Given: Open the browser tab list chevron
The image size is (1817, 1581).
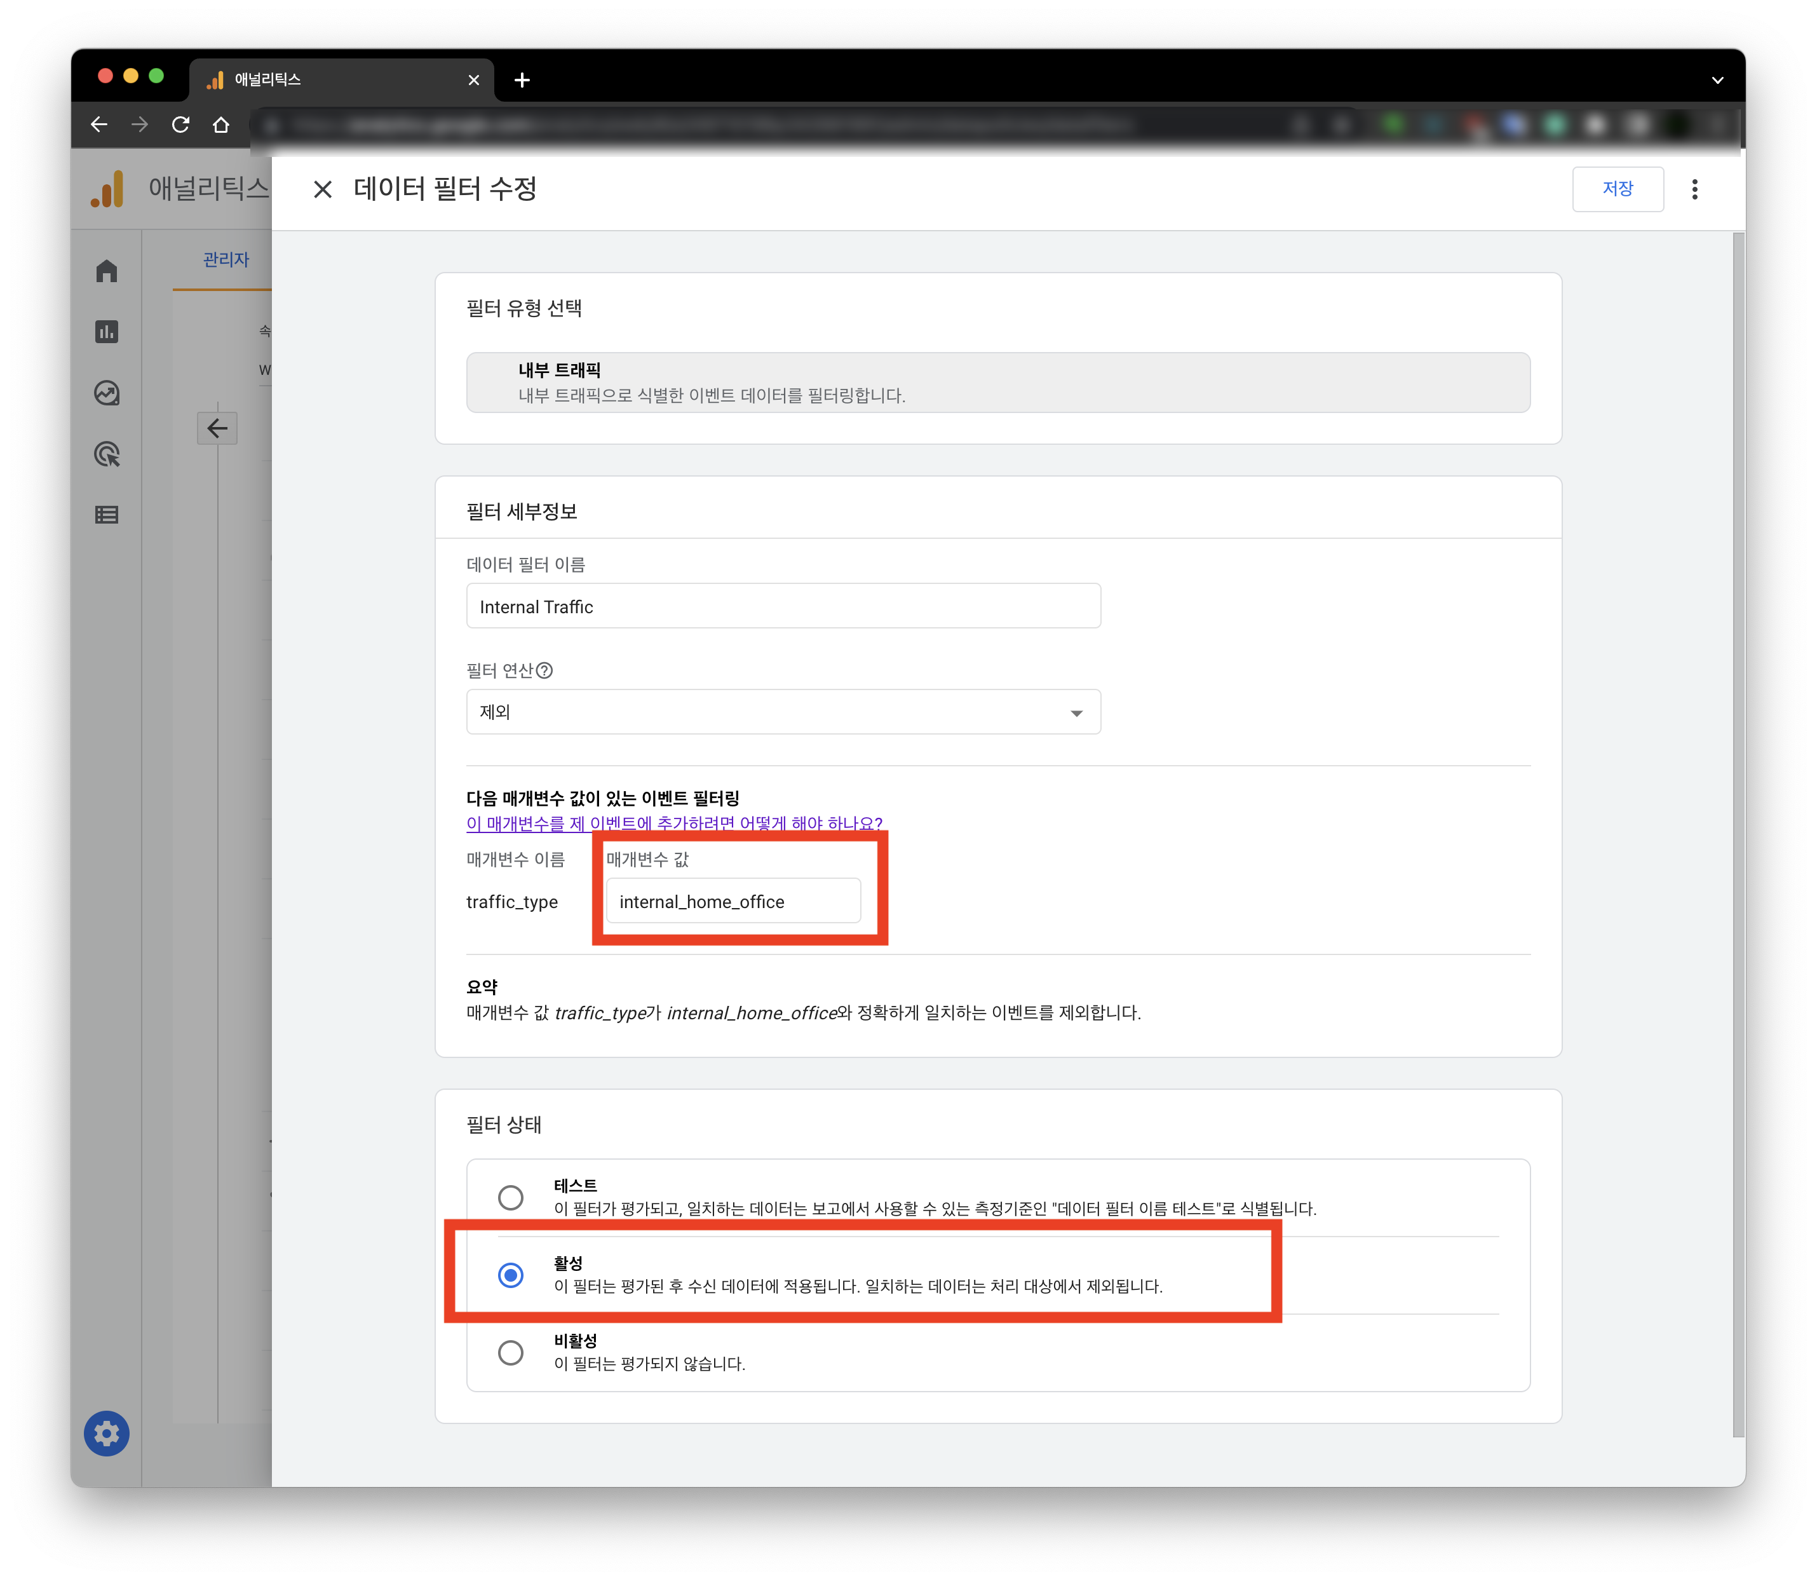Looking at the screenshot, I should (1717, 79).
